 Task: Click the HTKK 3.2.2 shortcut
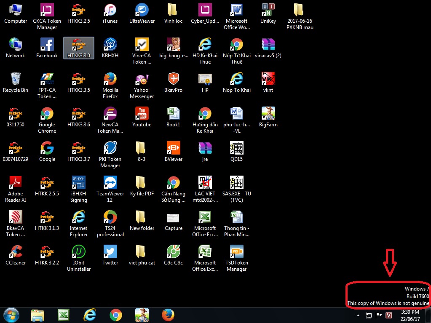pos(47,256)
